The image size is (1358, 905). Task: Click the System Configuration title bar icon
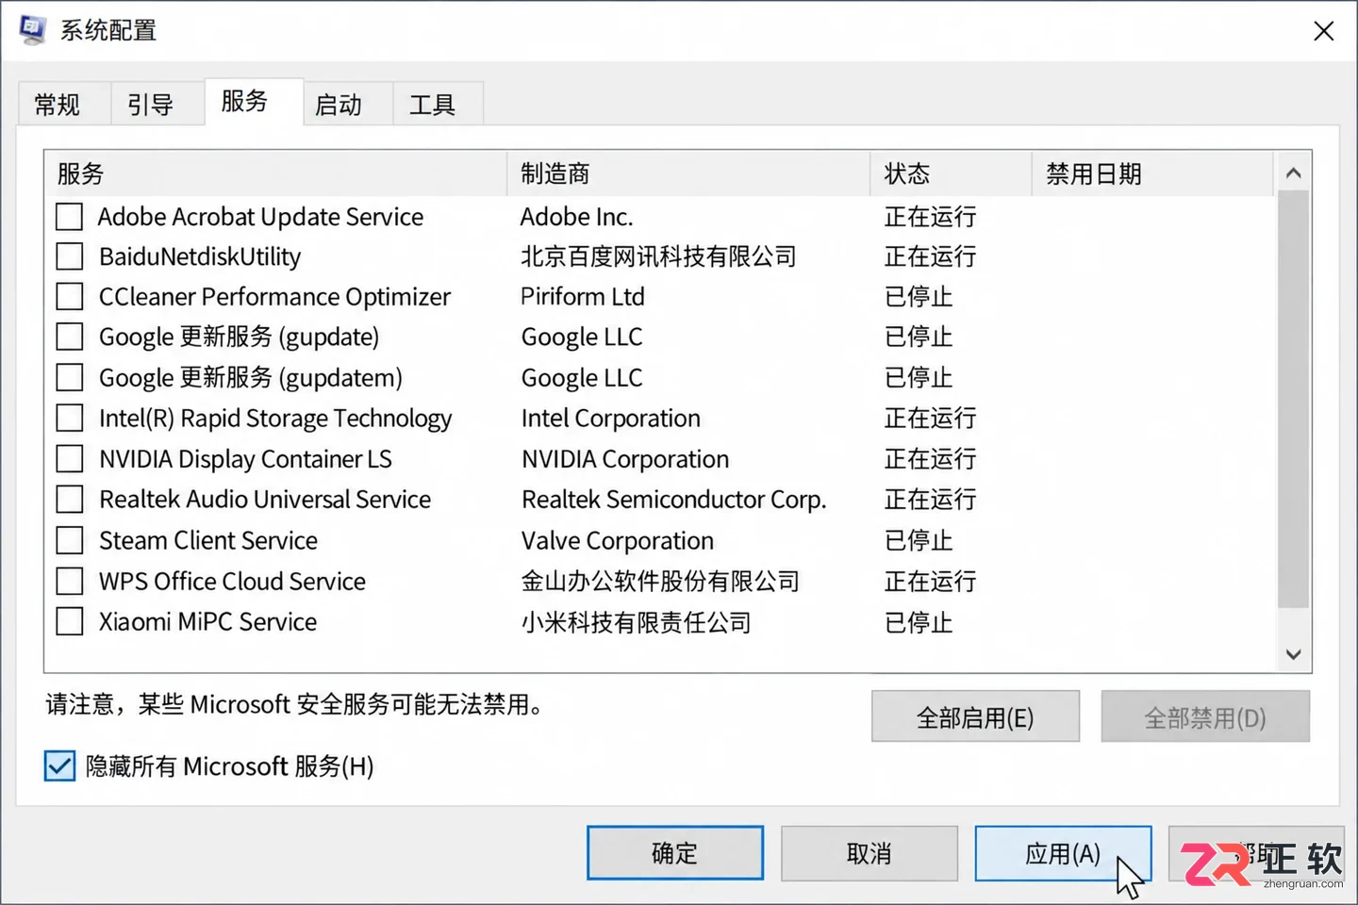tap(33, 30)
